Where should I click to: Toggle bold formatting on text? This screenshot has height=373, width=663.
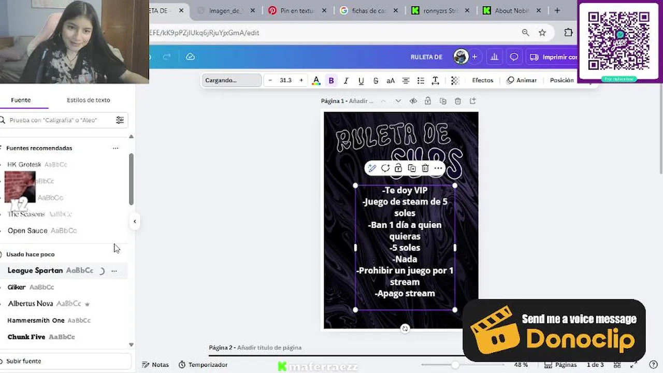tap(331, 80)
